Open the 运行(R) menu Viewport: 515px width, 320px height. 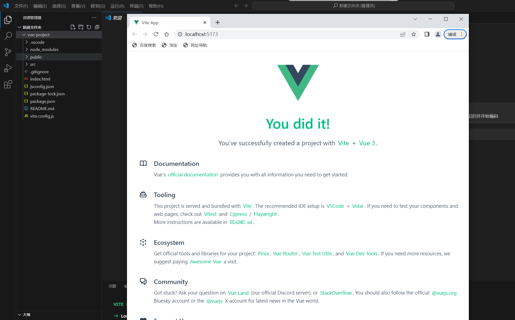pyautogui.click(x=117, y=6)
